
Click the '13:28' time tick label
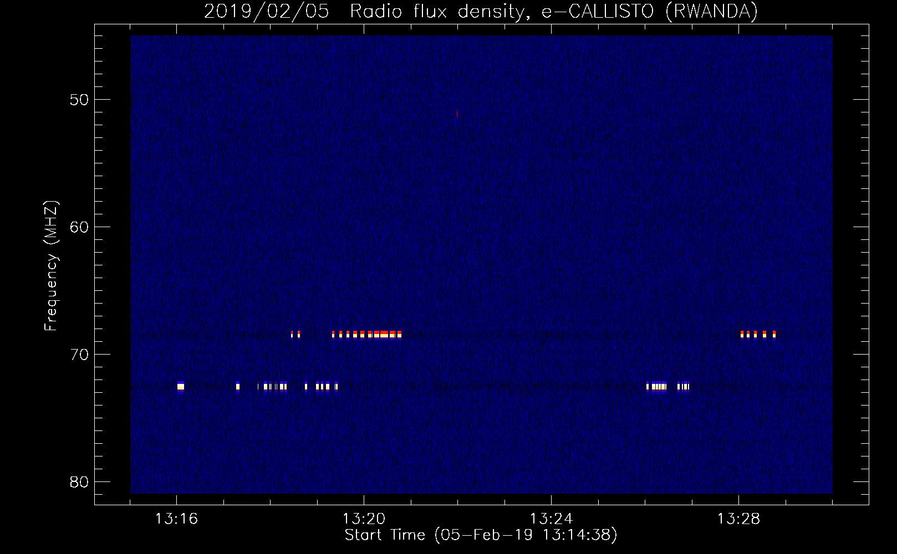click(738, 519)
